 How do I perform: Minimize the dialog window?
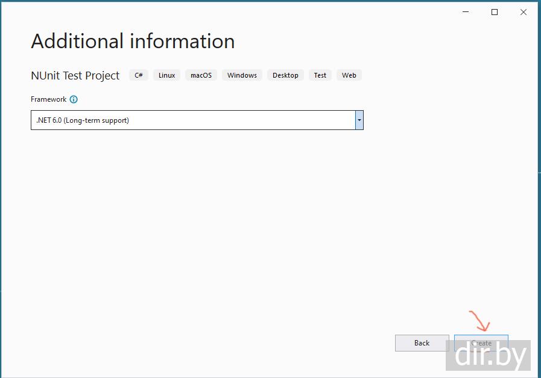pyautogui.click(x=466, y=12)
